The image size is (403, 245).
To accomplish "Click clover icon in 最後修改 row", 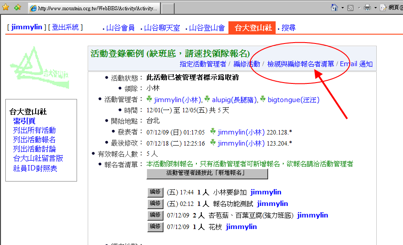I will (213, 142).
